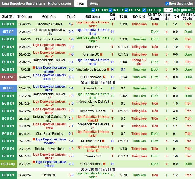
Task: Uncheck the INT CF league filter
Action: point(110,10)
